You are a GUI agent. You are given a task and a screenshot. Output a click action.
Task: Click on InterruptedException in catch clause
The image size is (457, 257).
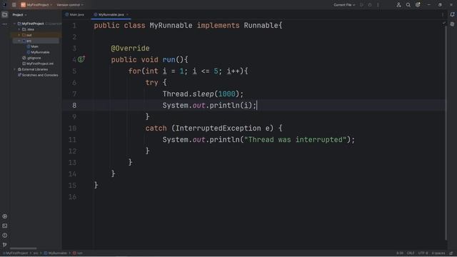click(x=219, y=128)
